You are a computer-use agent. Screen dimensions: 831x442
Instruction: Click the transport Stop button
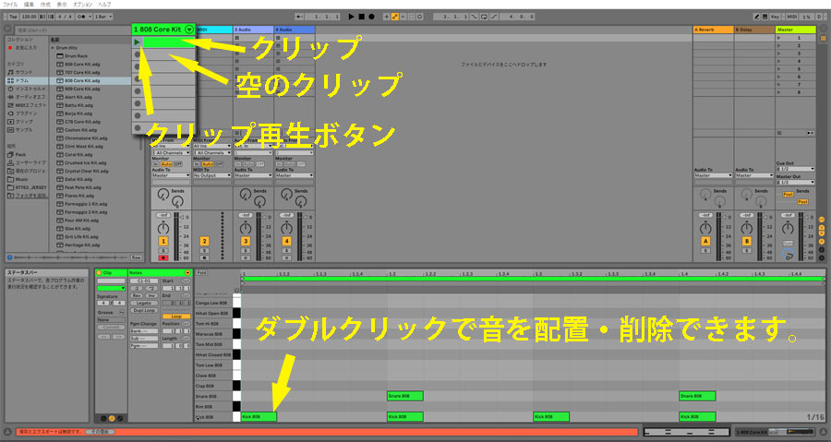tap(361, 17)
